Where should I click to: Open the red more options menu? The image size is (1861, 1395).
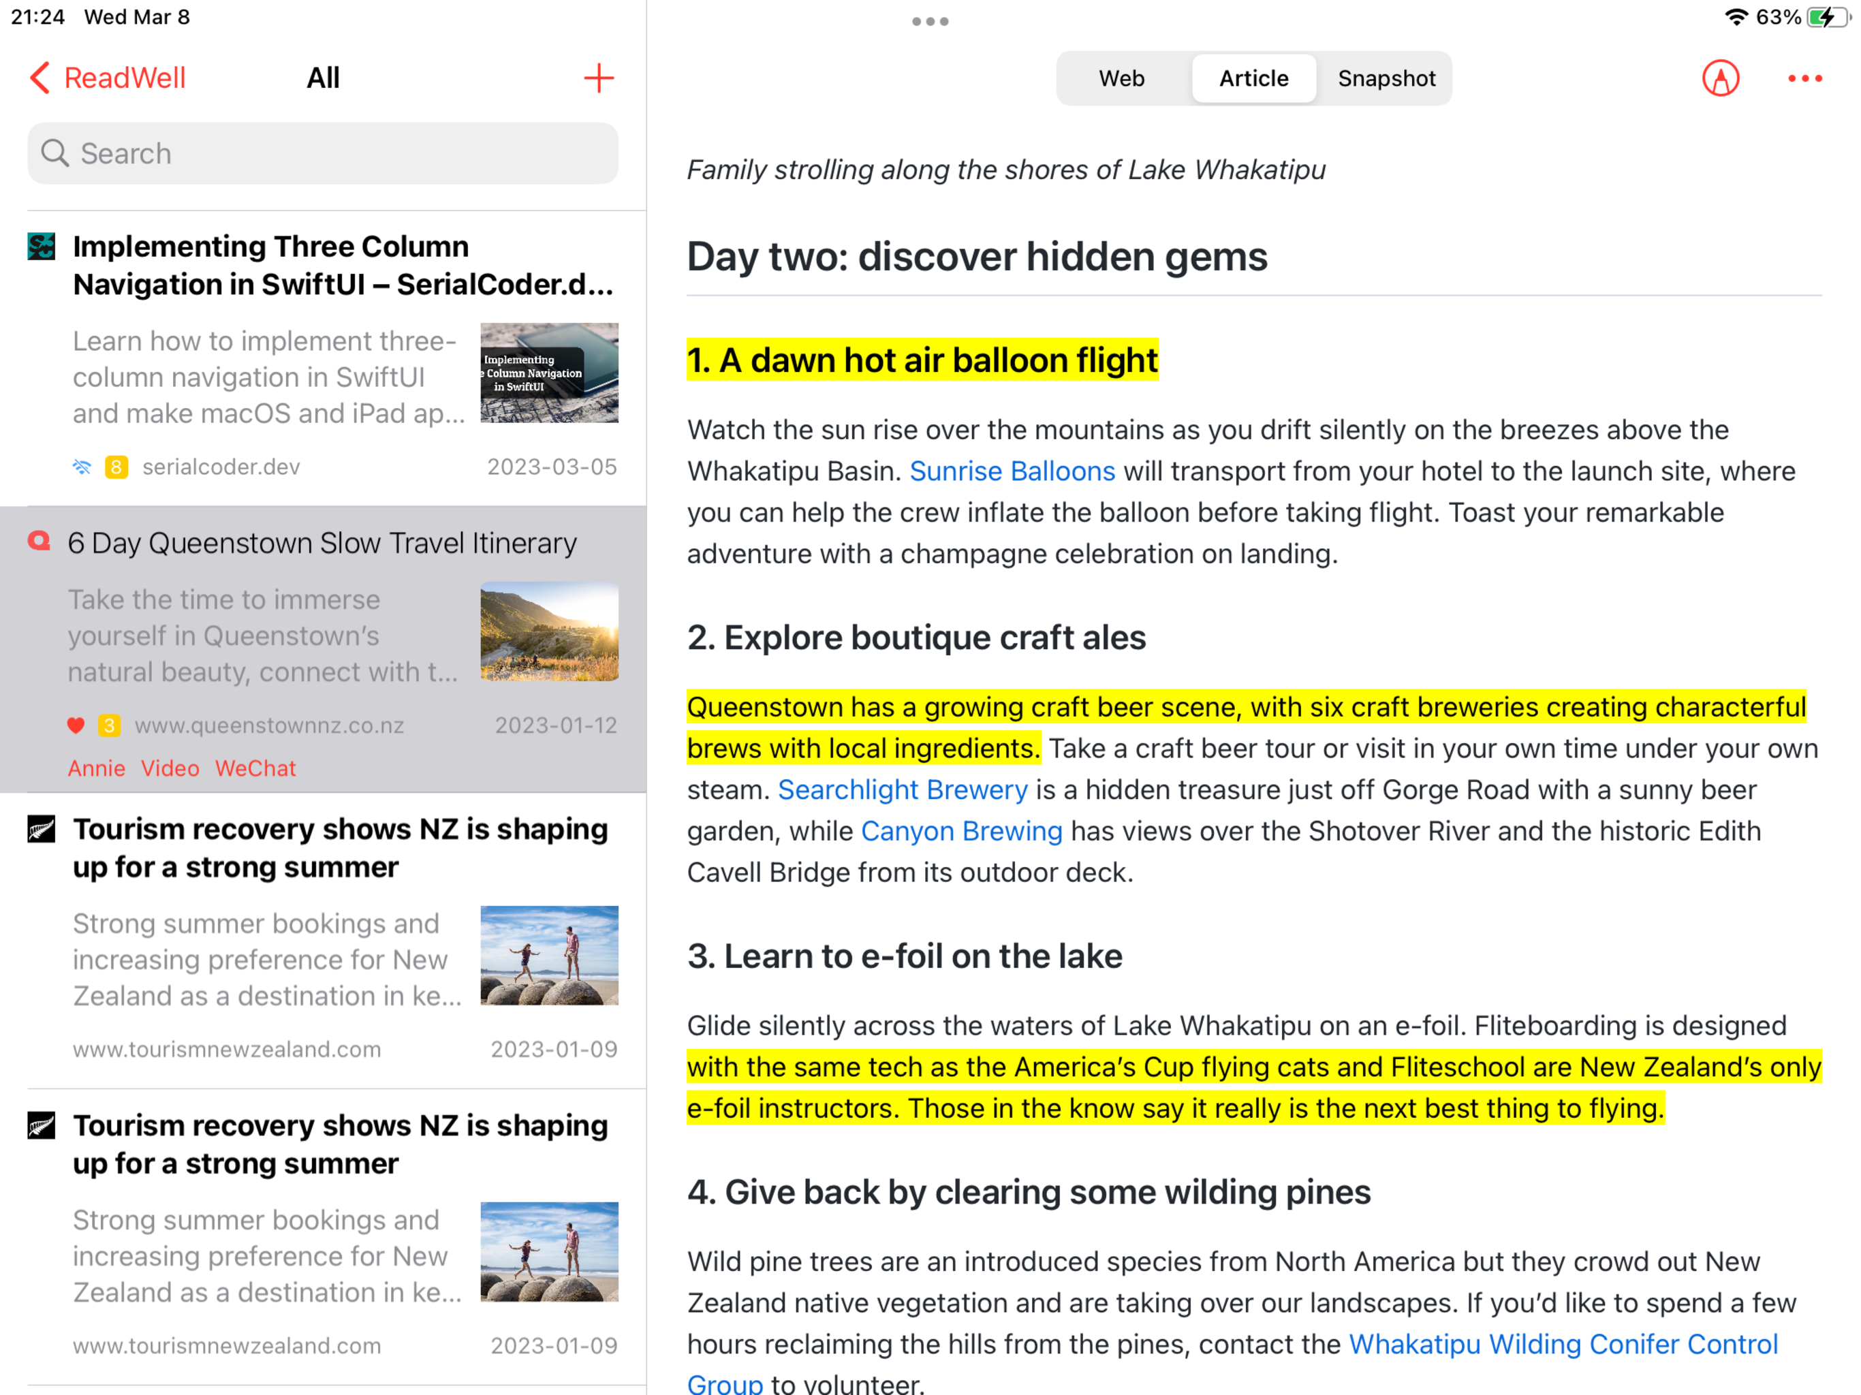[x=1804, y=78]
